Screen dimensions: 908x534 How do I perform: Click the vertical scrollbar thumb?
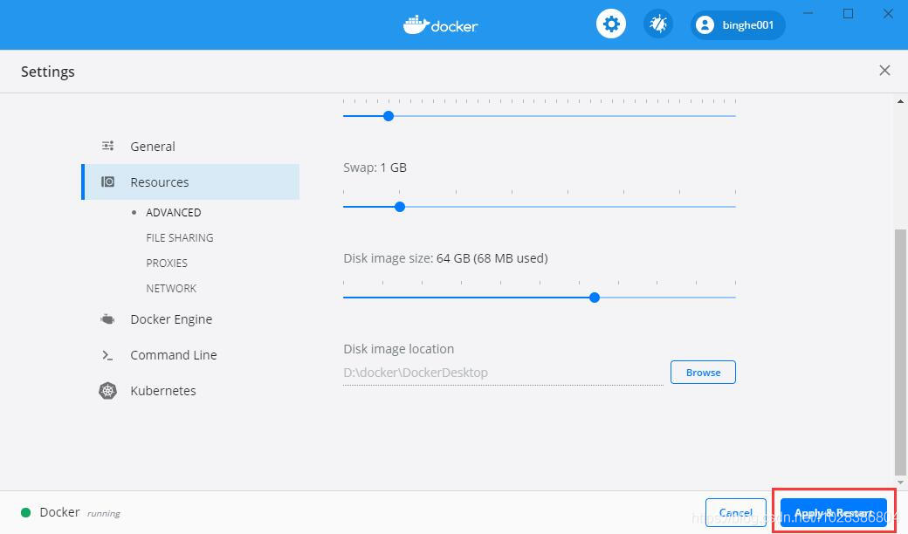click(900, 352)
